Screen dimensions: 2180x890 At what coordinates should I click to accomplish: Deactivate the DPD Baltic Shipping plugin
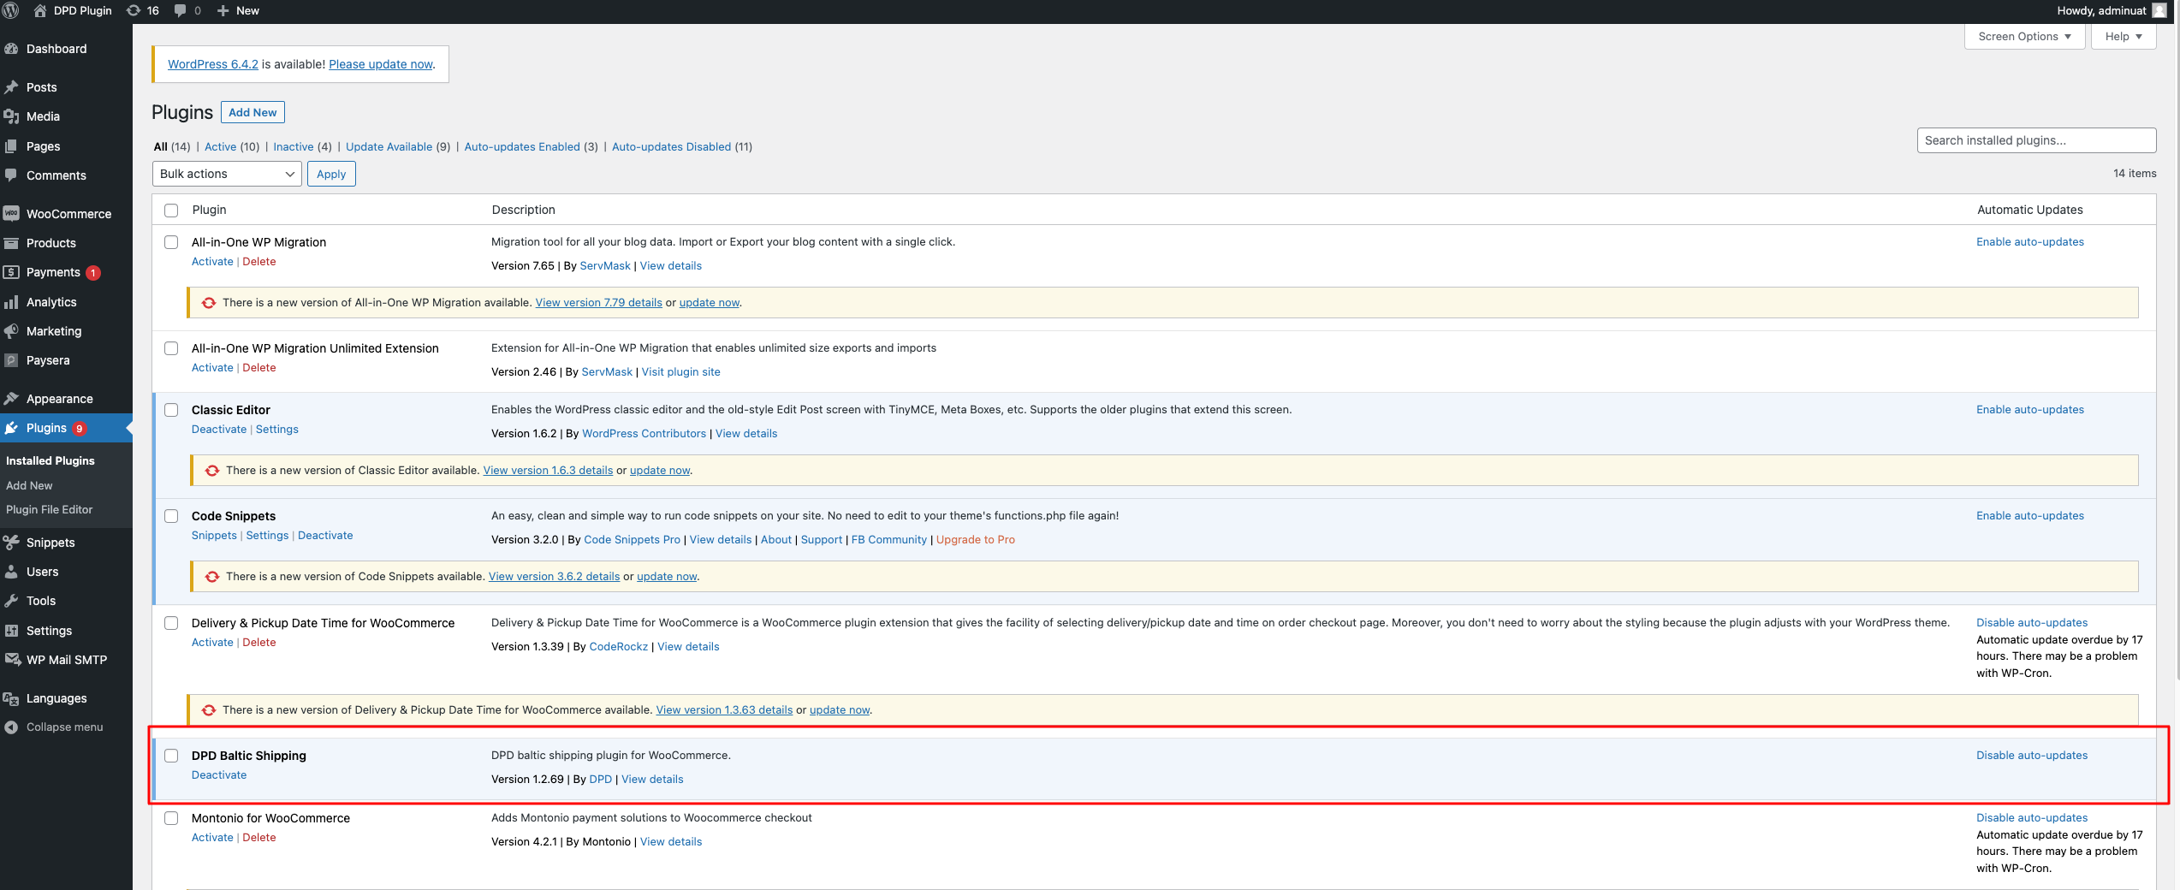(219, 775)
